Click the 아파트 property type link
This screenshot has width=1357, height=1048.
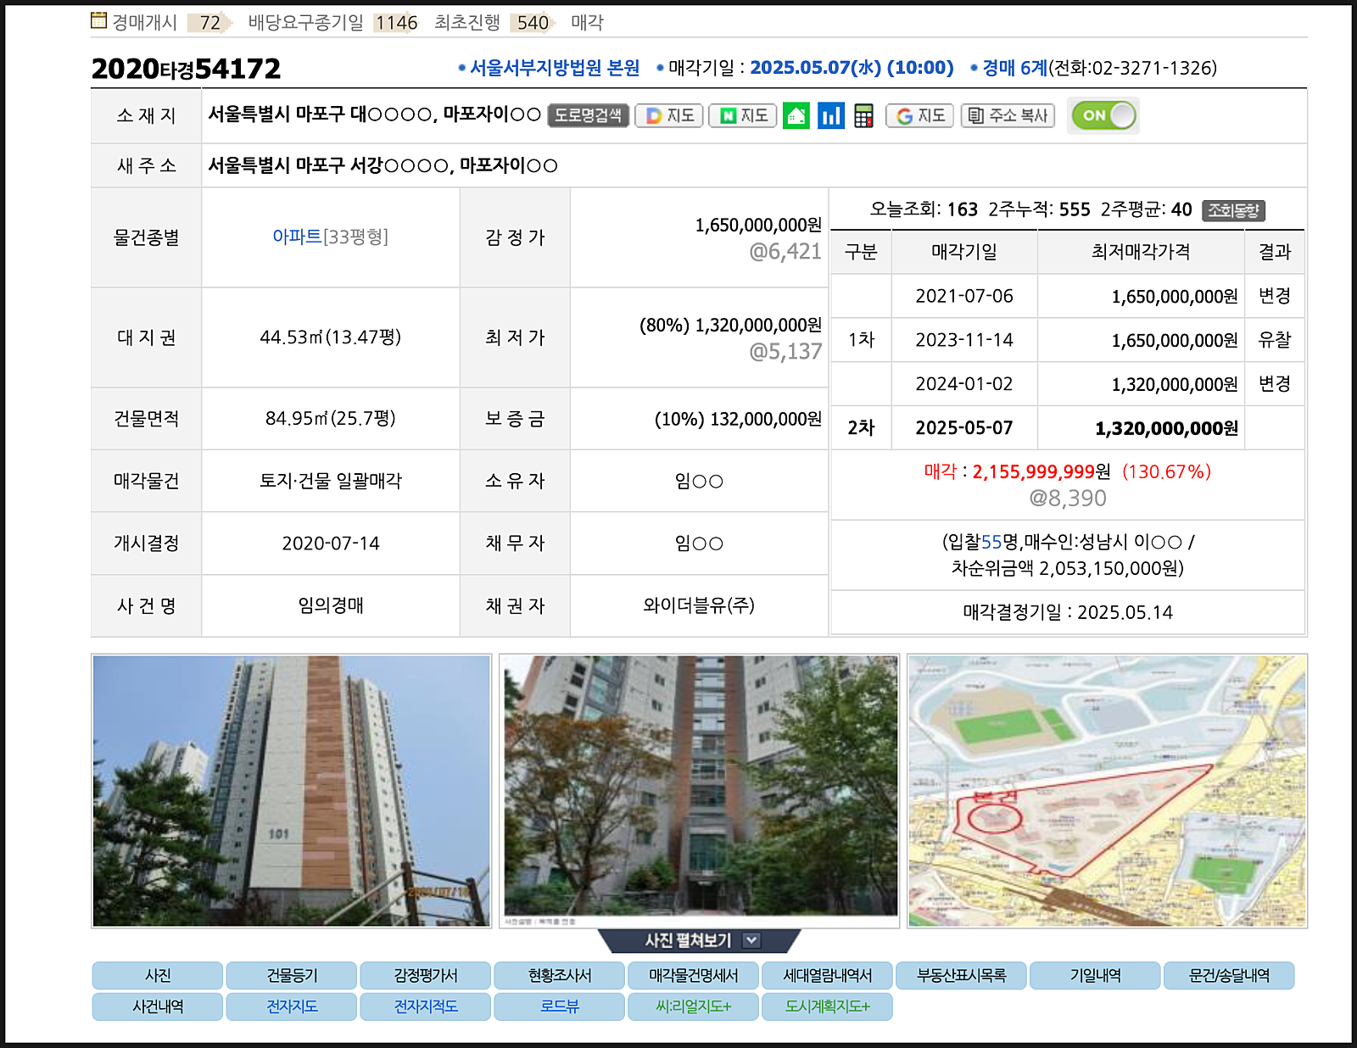pos(297,237)
